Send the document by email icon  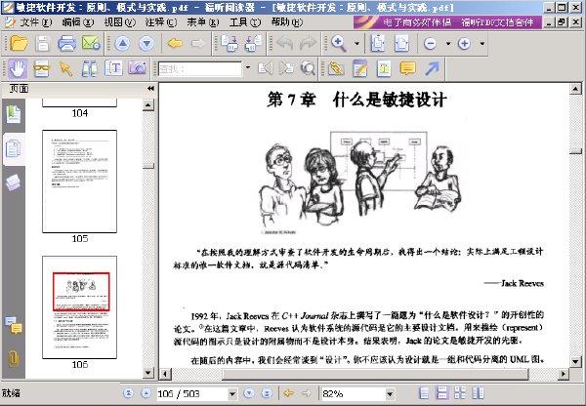[x=91, y=43]
